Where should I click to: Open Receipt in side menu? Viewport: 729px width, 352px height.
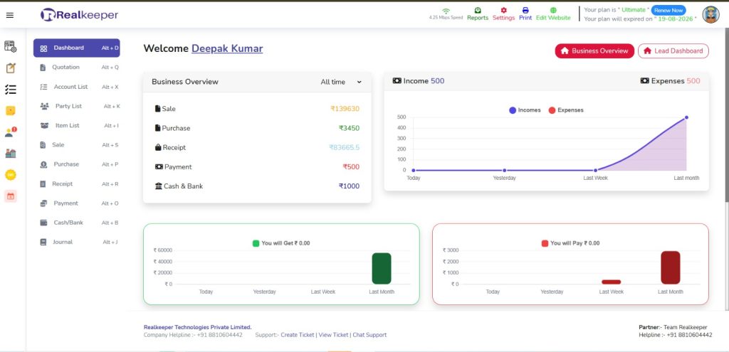click(x=77, y=184)
